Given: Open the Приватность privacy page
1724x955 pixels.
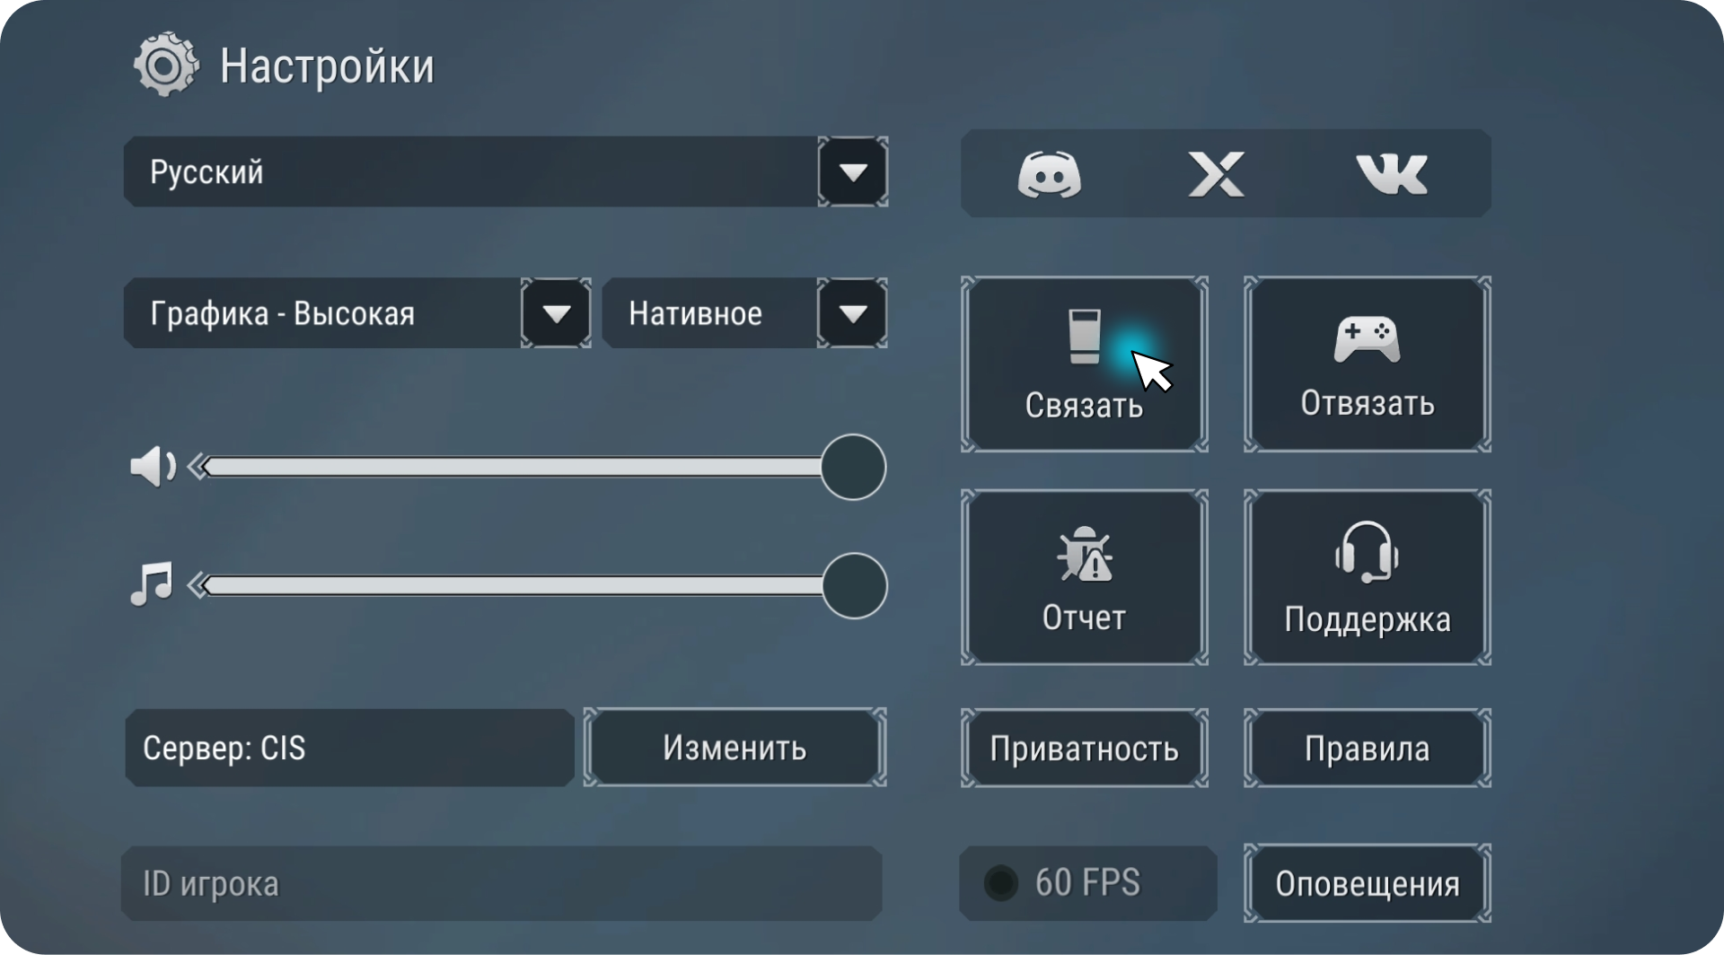Looking at the screenshot, I should coord(1084,748).
